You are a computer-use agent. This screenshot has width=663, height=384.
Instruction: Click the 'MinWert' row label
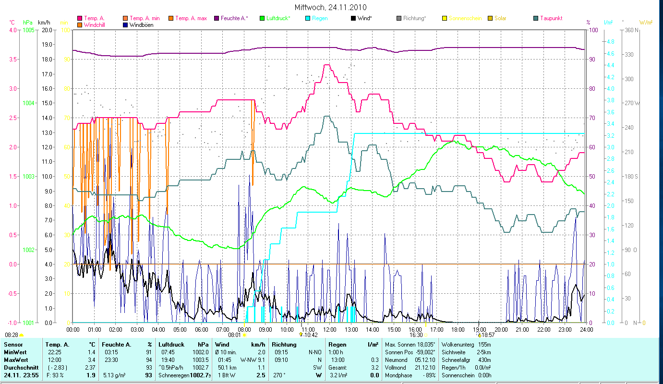[14, 352]
